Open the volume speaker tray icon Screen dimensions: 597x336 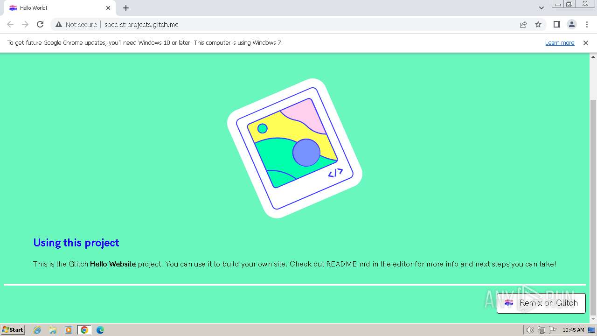pyautogui.click(x=530, y=330)
